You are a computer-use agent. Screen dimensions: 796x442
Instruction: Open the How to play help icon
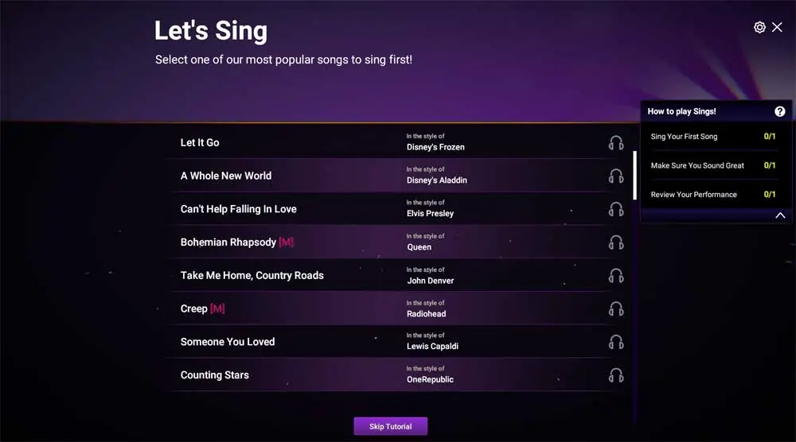(x=779, y=111)
